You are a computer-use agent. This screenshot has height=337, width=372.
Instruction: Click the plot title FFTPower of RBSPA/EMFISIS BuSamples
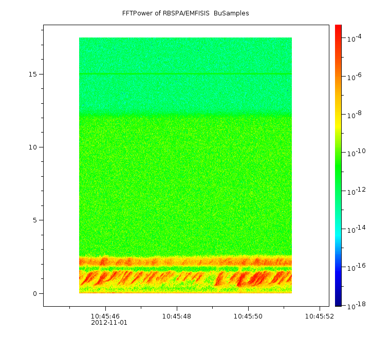(x=185, y=13)
